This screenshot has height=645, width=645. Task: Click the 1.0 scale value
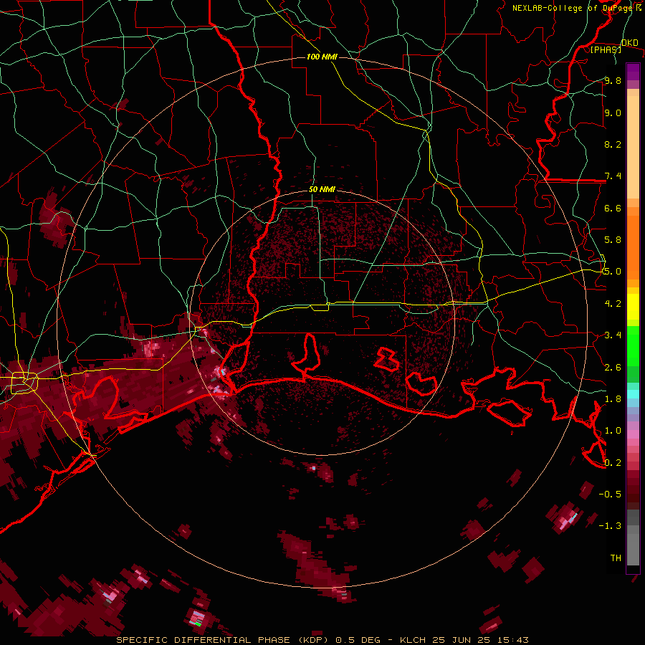[x=613, y=431]
